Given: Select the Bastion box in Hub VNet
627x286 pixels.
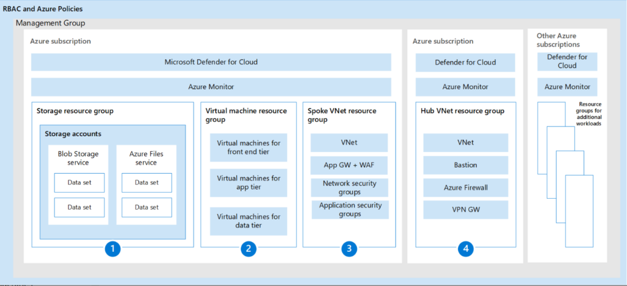Looking at the screenshot, I should (465, 166).
